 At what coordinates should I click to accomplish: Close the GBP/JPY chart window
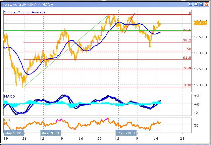(x=207, y=4)
